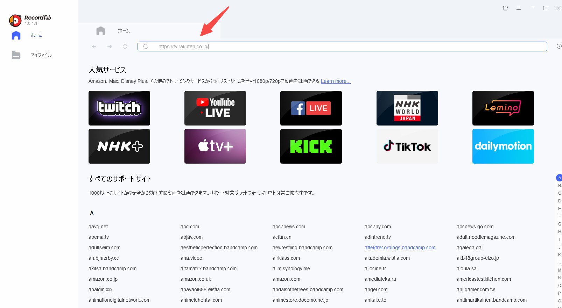This screenshot has height=308, width=562.
Task: Open the YouTube LIVE tile
Action: pyautogui.click(x=215, y=108)
